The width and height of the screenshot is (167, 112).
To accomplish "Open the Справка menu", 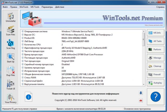I will coord(160,7).
